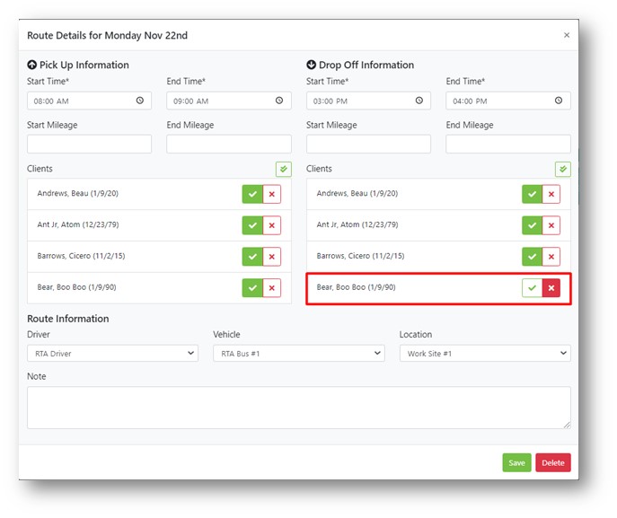Click inside the Note text area
617x518 pixels.
298,408
